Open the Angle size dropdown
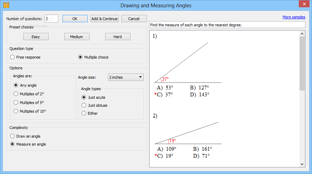Screen dimensions: 312x174 [126, 77]
